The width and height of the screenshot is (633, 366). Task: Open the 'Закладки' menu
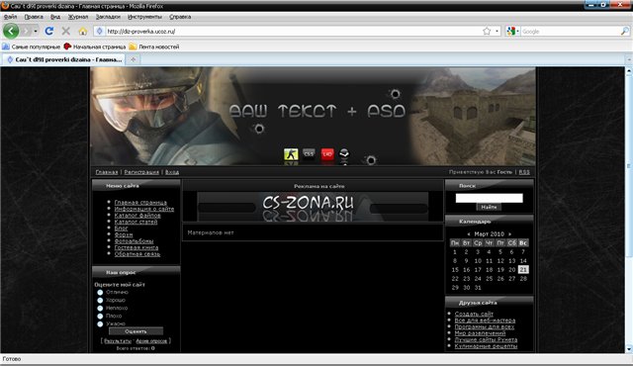(x=108, y=17)
